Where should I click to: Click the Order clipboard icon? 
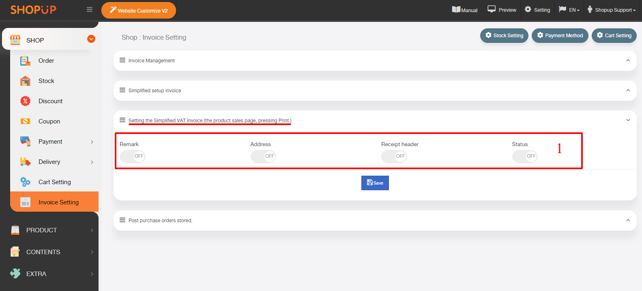coord(25,61)
